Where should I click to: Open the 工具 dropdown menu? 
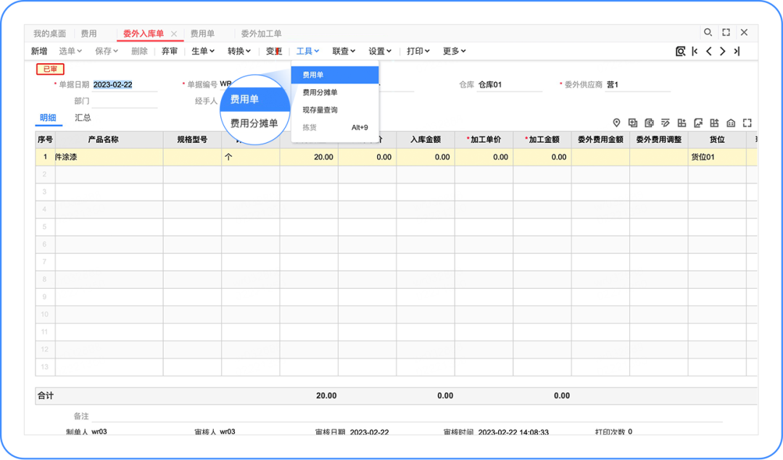point(307,51)
